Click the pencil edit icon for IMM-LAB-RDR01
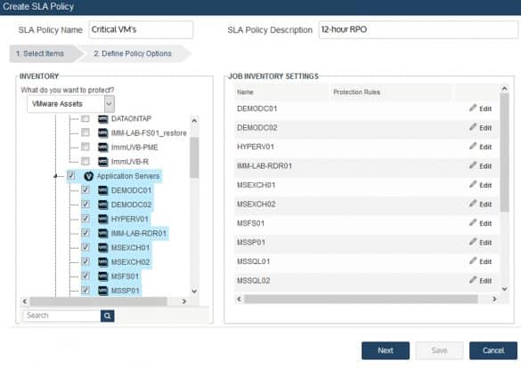 pyautogui.click(x=473, y=165)
